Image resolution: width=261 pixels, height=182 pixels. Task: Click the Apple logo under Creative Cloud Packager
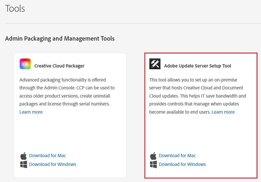23,156
